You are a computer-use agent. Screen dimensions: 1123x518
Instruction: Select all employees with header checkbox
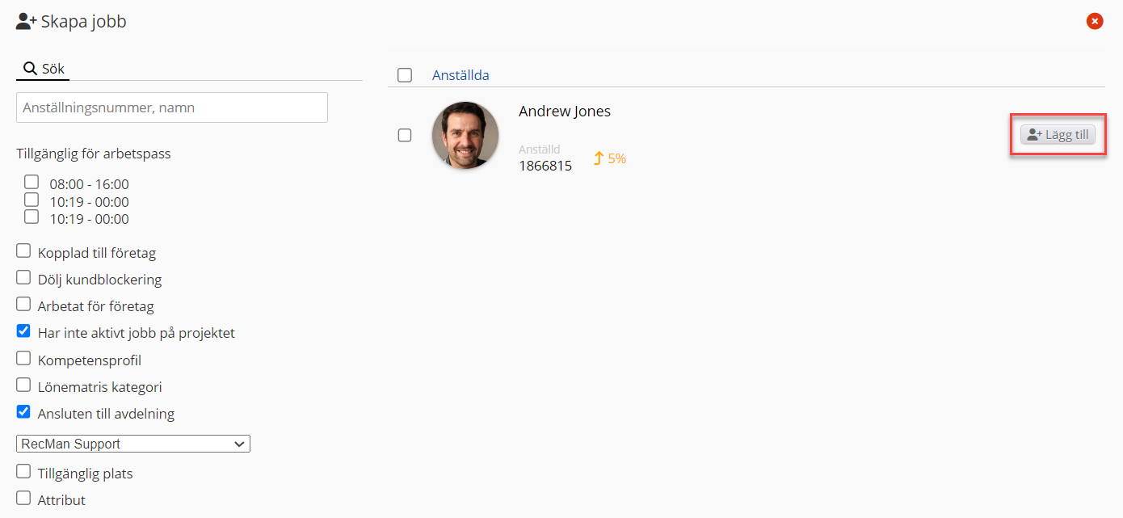[405, 75]
